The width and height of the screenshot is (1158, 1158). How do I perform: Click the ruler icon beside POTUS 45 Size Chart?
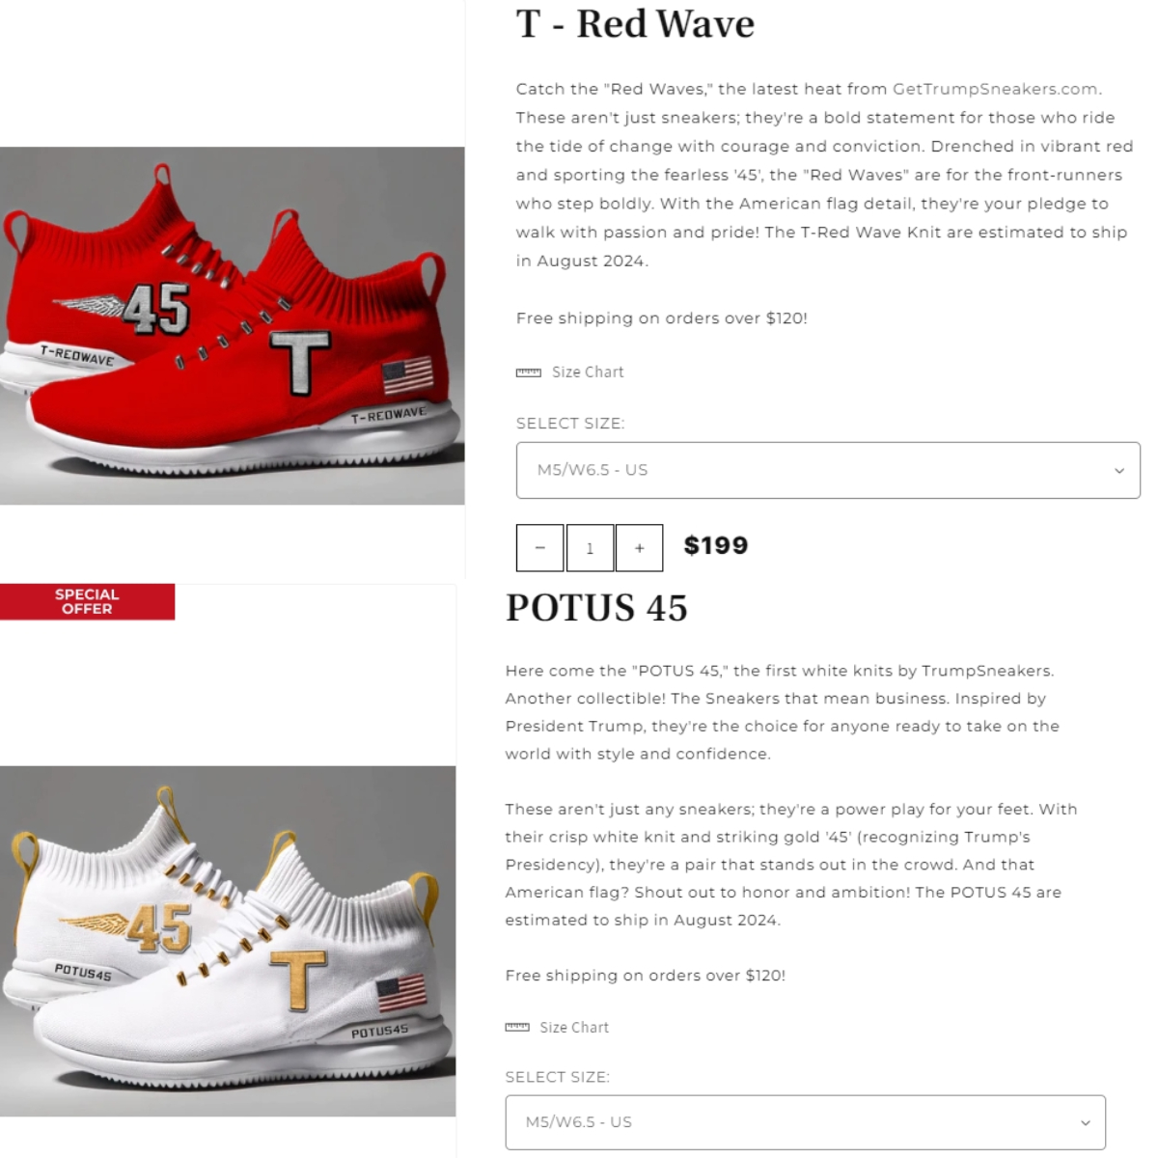coord(517,1028)
